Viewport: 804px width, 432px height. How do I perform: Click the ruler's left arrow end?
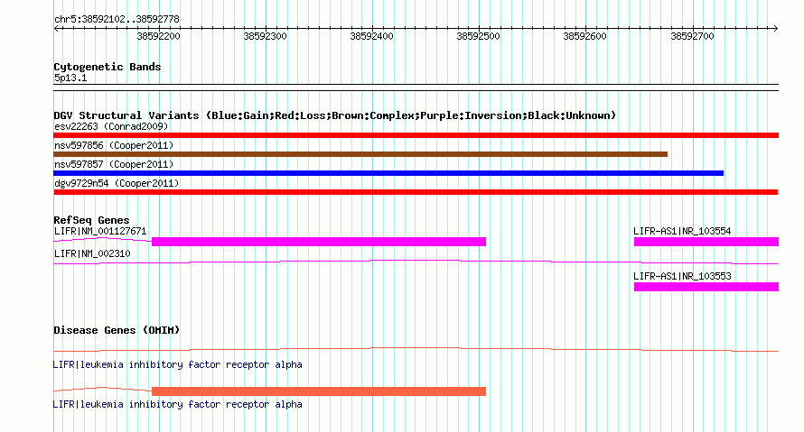coord(56,28)
